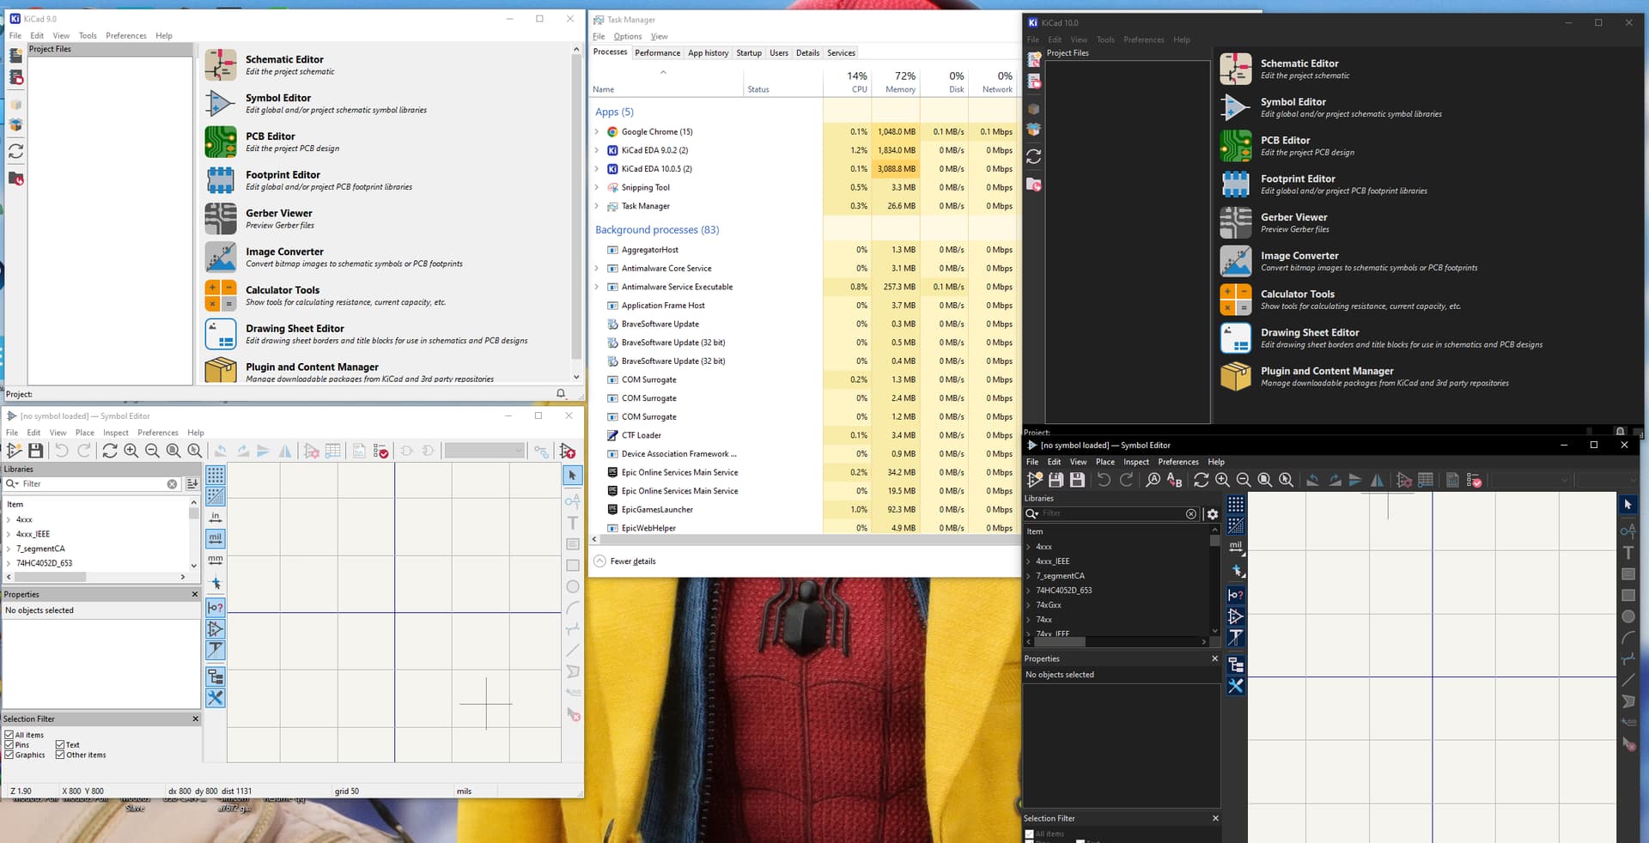
Task: Toggle grid display in light Symbol Editor
Action: click(216, 475)
